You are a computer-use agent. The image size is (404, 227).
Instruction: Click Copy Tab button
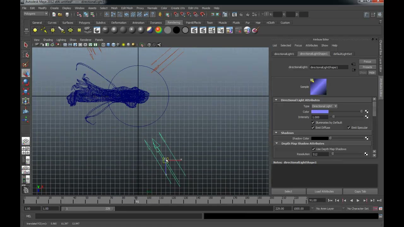pyautogui.click(x=360, y=191)
